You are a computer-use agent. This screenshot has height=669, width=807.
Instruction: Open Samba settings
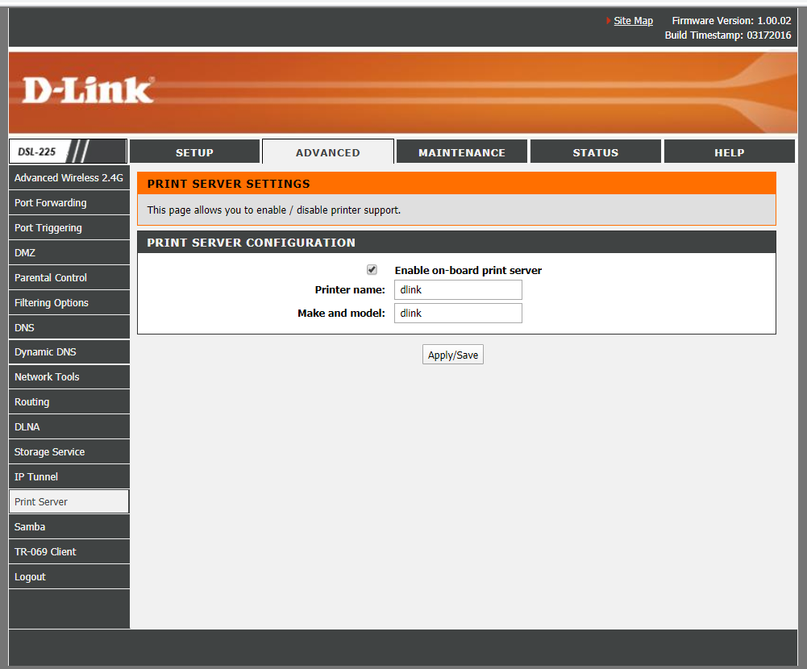click(x=69, y=526)
